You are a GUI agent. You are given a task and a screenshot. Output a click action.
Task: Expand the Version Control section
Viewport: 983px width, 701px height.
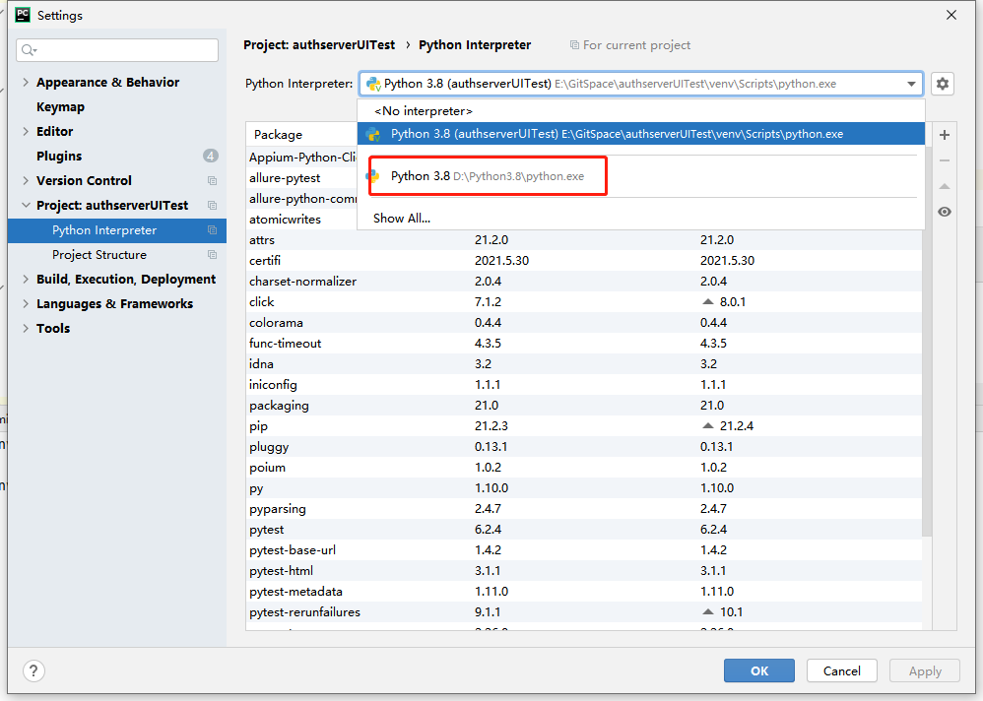pyautogui.click(x=26, y=180)
